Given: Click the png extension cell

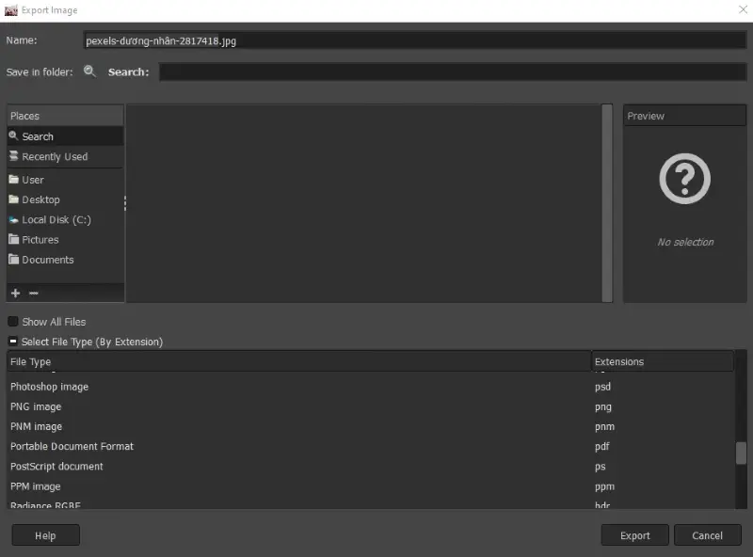Looking at the screenshot, I should [603, 406].
